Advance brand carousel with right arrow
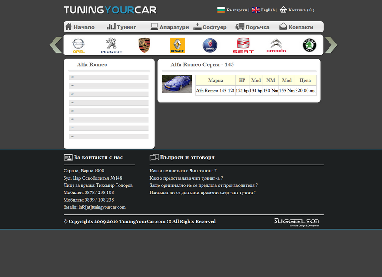 tap(331, 45)
